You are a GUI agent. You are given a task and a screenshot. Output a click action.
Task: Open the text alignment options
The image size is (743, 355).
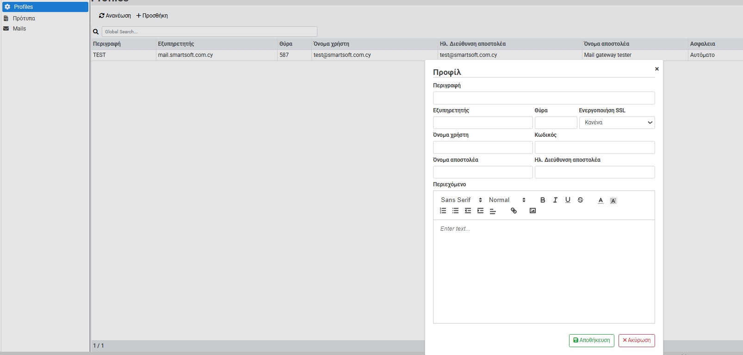493,211
